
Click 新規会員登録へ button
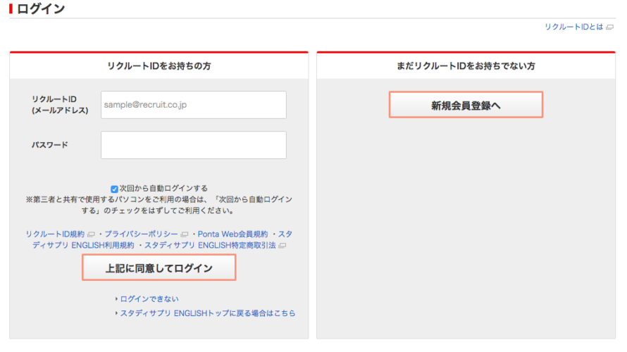(x=466, y=105)
